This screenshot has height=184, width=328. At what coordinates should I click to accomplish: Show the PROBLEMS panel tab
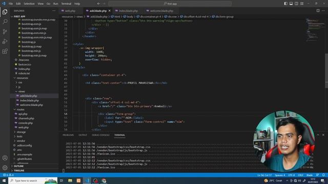(68, 135)
